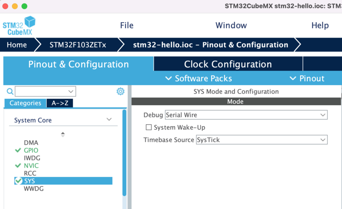342x209 pixels.
Task: Go to Home in the breadcrumb
Action: coord(17,45)
